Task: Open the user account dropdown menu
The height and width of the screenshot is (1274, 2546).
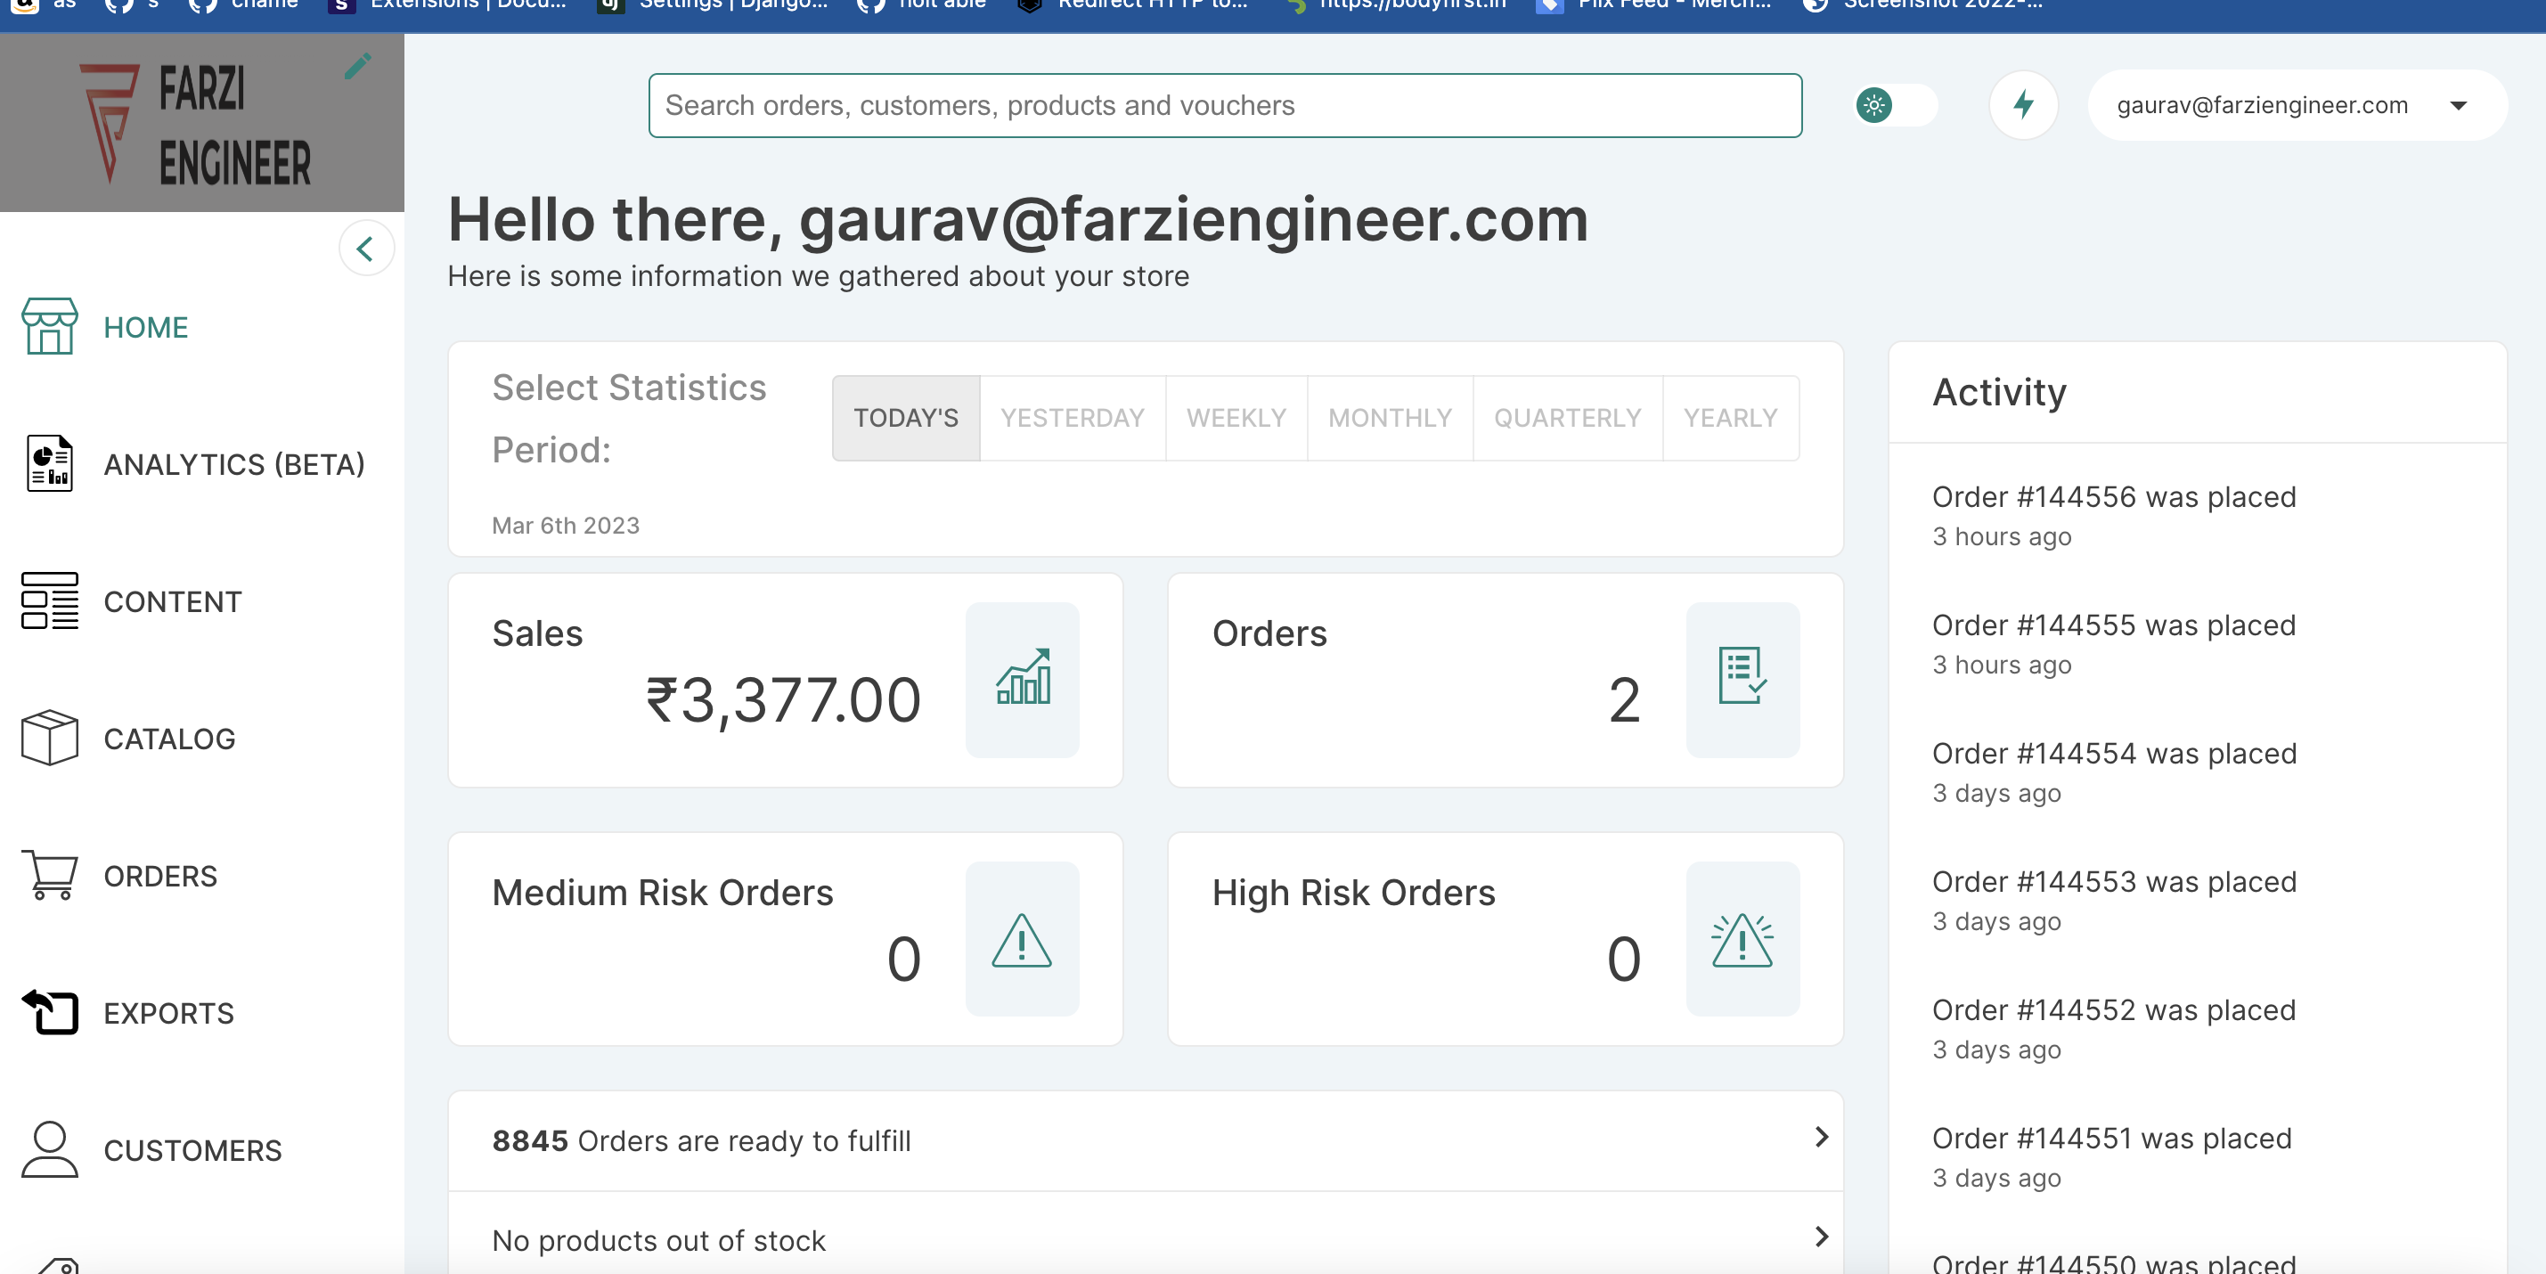Action: (x=2465, y=106)
